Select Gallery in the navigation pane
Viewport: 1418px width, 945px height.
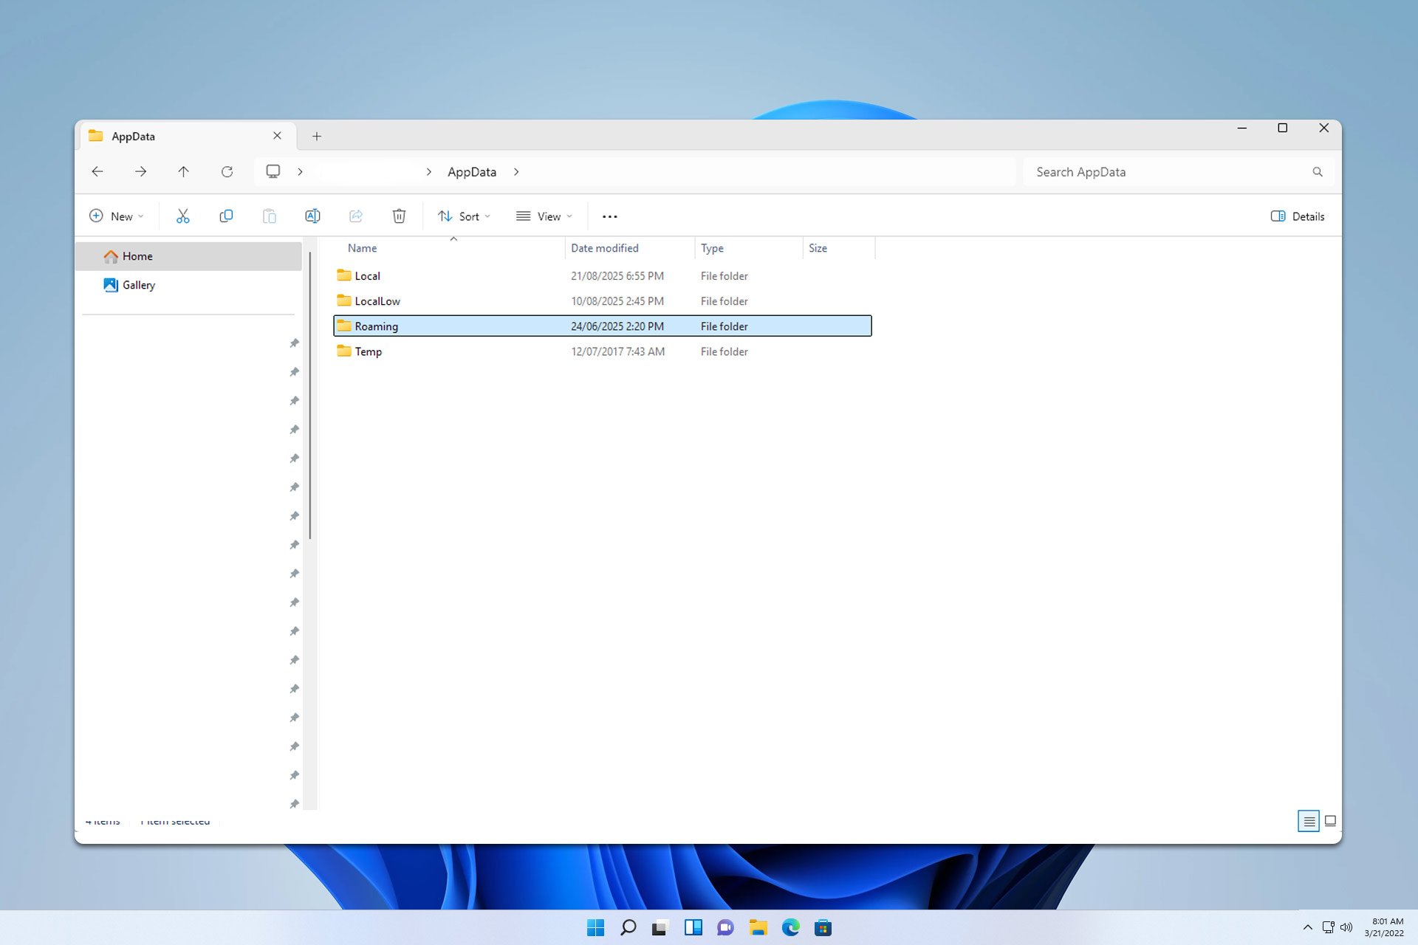click(x=138, y=285)
